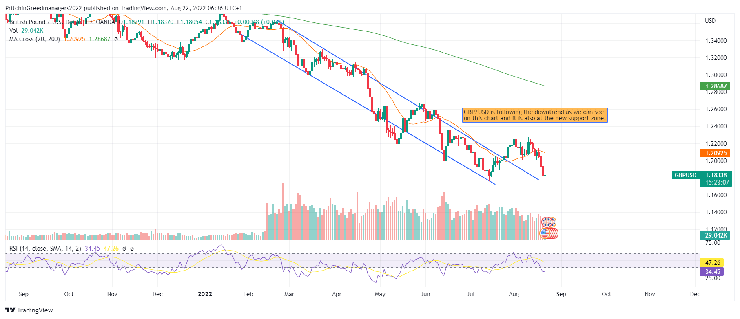Click the Mar label on time axis
This screenshot has width=740, height=319.
(289, 294)
